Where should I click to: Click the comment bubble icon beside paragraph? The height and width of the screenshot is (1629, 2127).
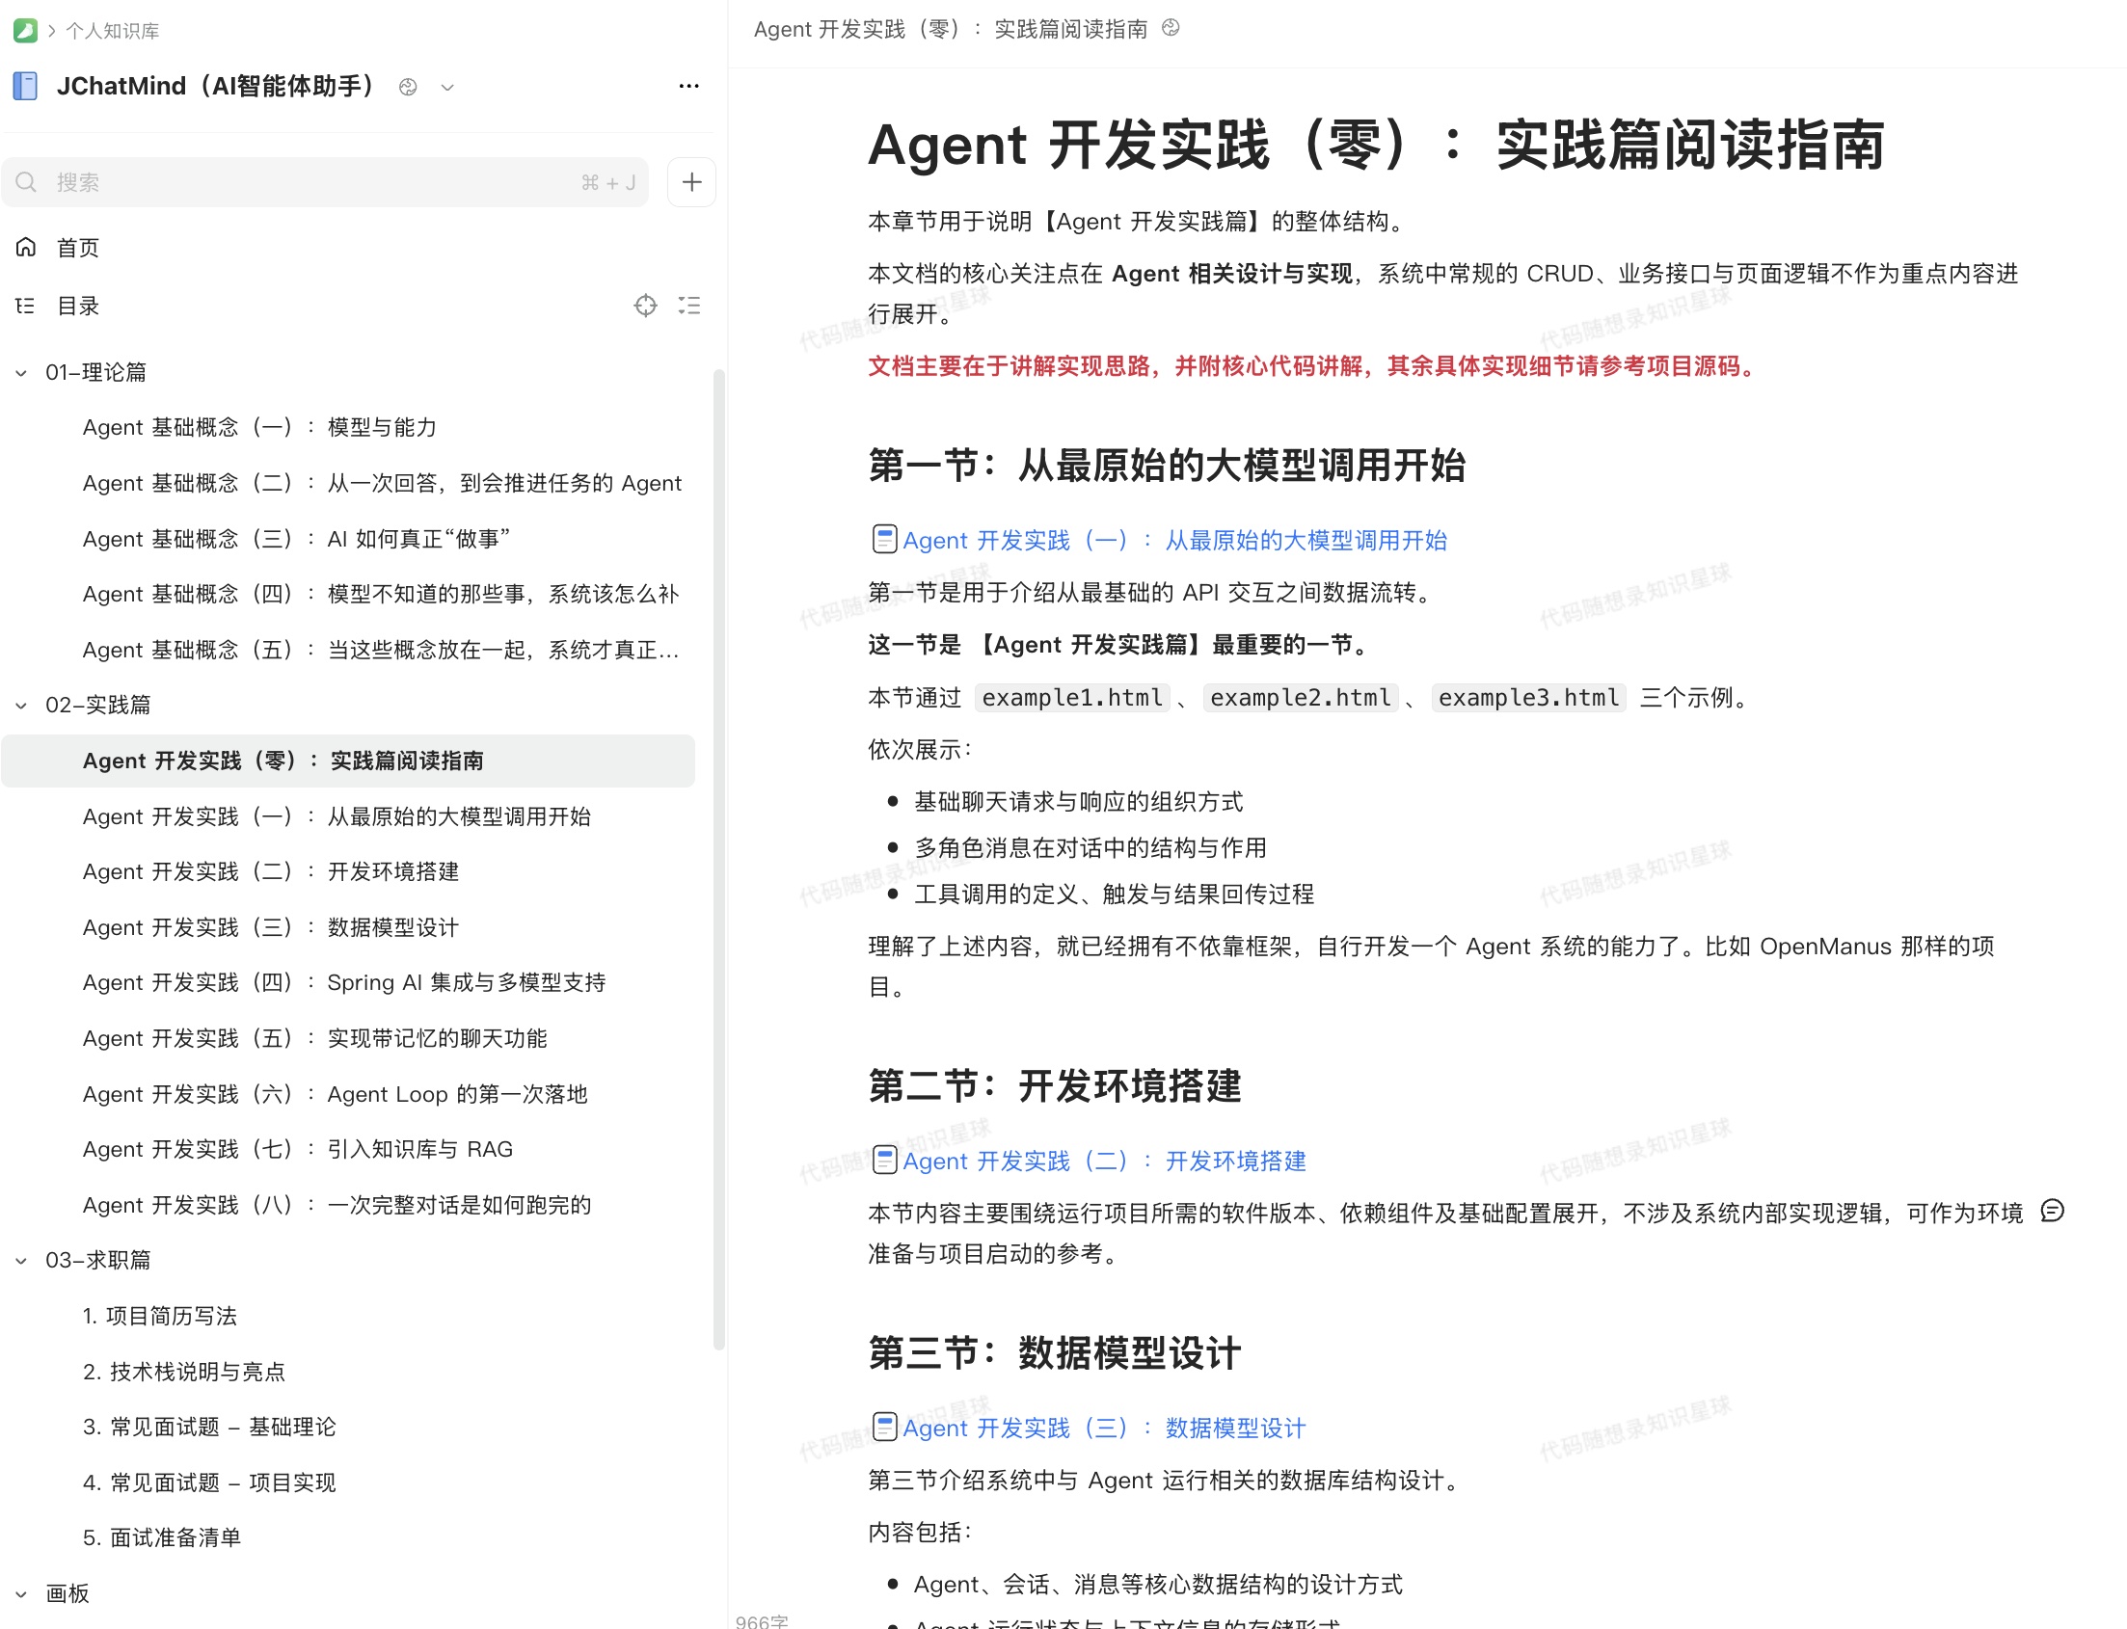2052,1211
